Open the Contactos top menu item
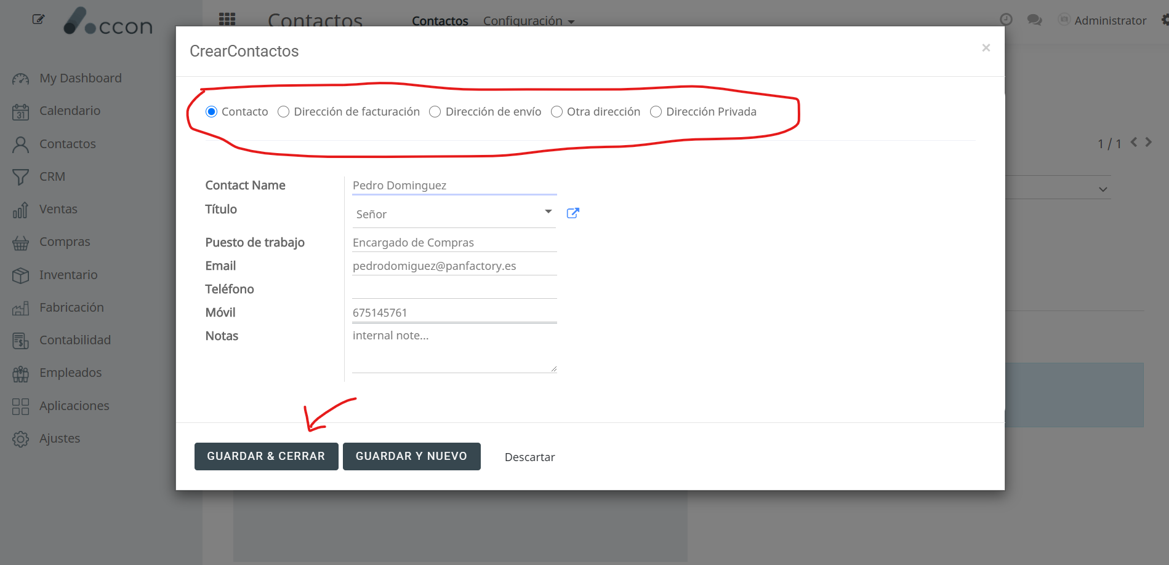This screenshot has width=1169, height=565. click(440, 21)
